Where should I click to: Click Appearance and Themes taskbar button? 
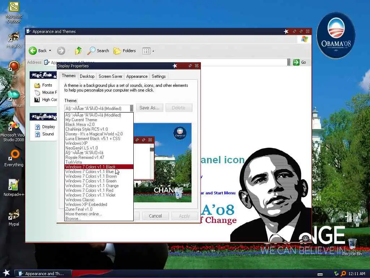pos(43,274)
